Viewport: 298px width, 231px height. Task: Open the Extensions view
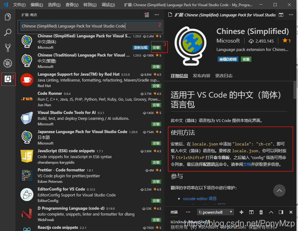[8, 79]
